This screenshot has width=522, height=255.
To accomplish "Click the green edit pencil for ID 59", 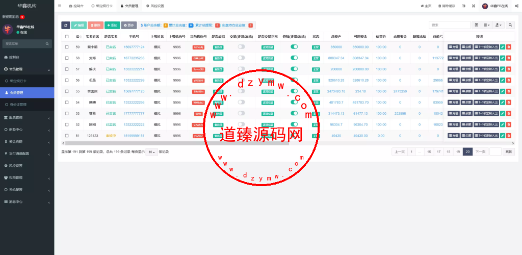I will [503, 47].
